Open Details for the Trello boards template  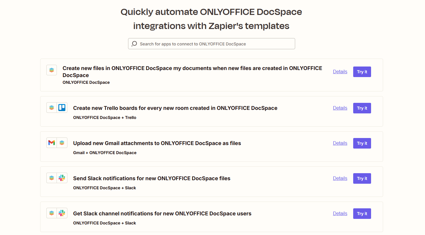click(x=340, y=108)
